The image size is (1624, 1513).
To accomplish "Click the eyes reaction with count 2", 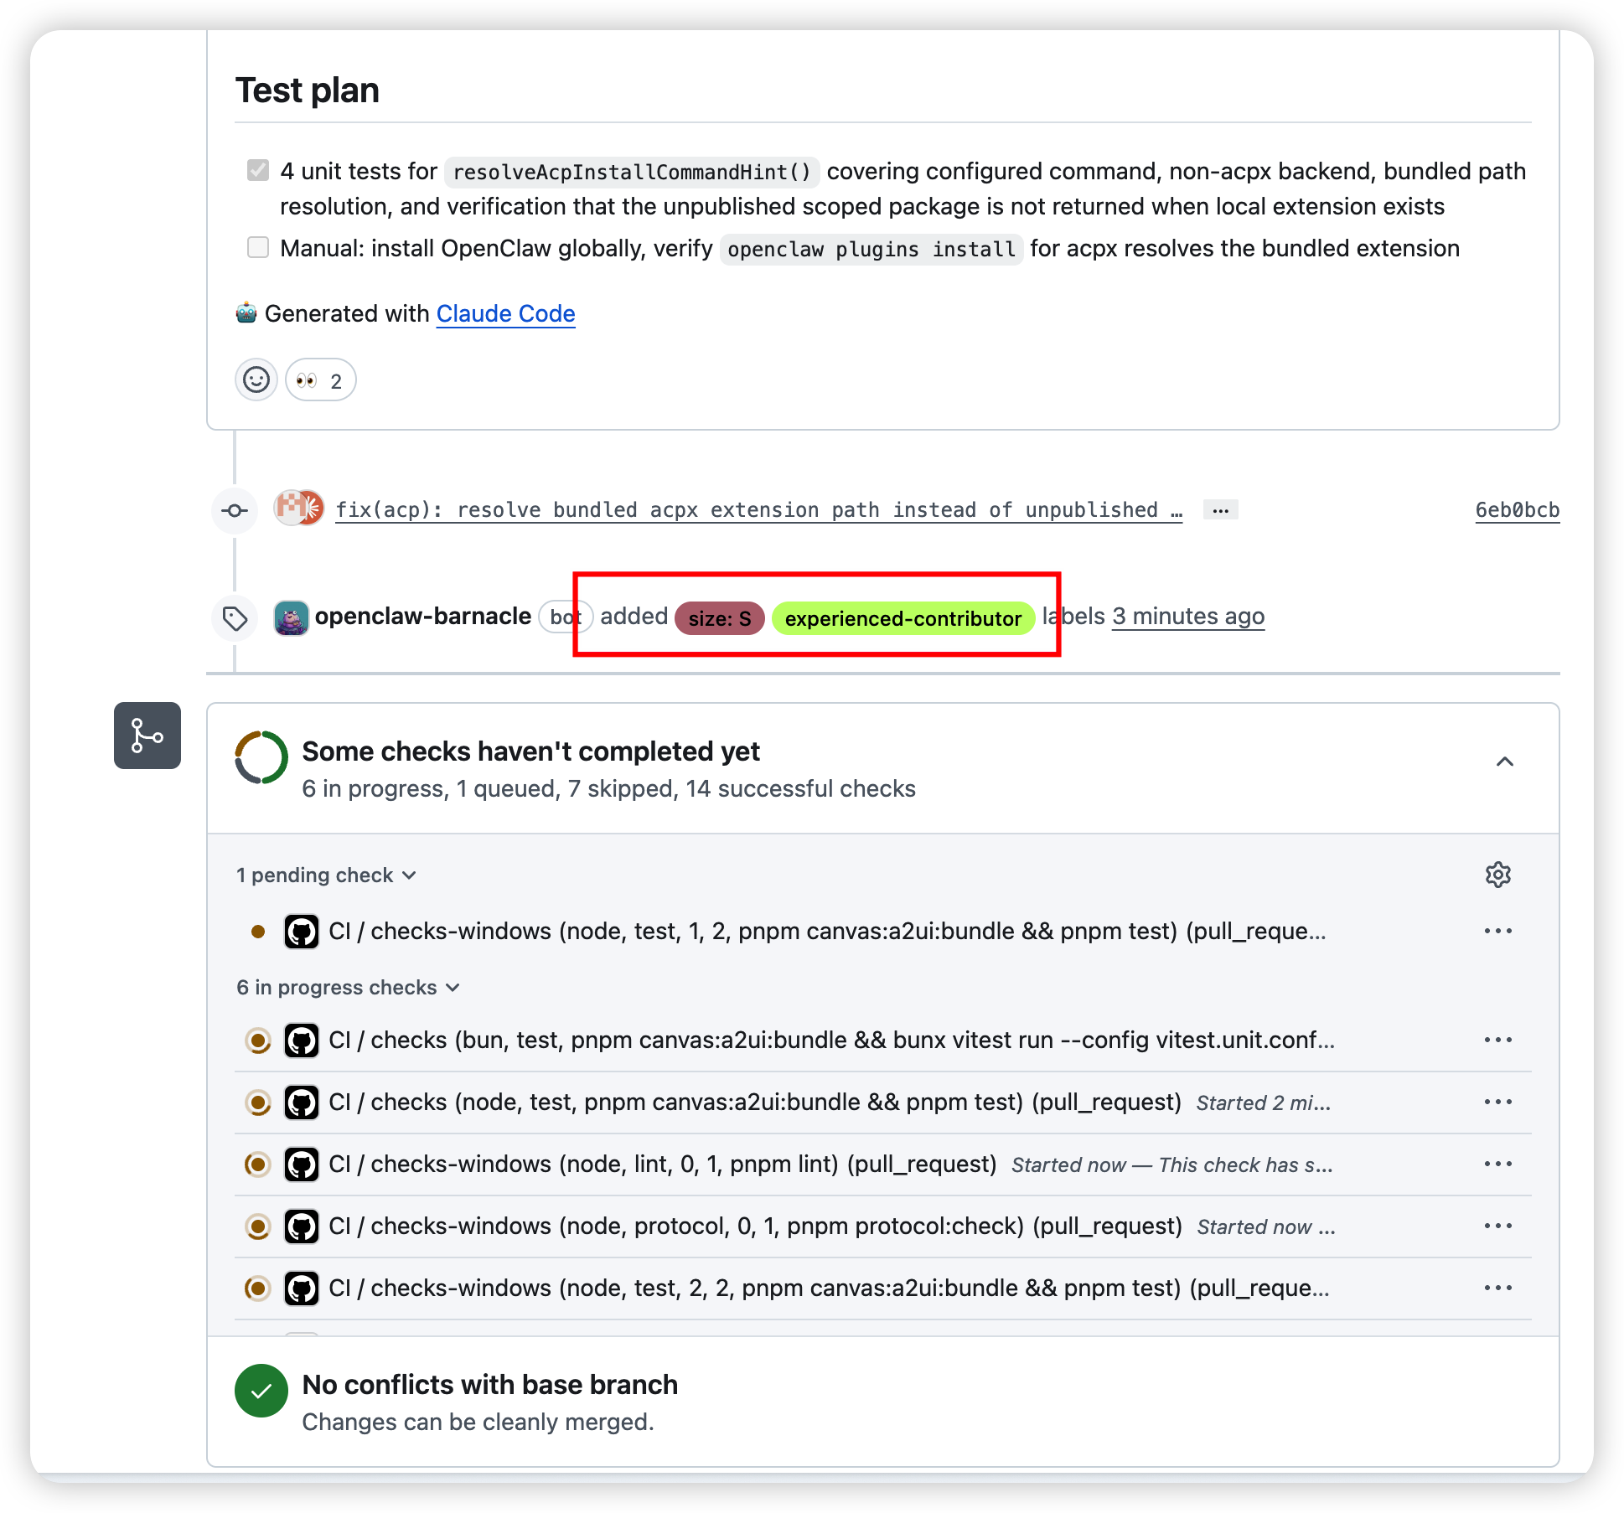I will (x=320, y=380).
